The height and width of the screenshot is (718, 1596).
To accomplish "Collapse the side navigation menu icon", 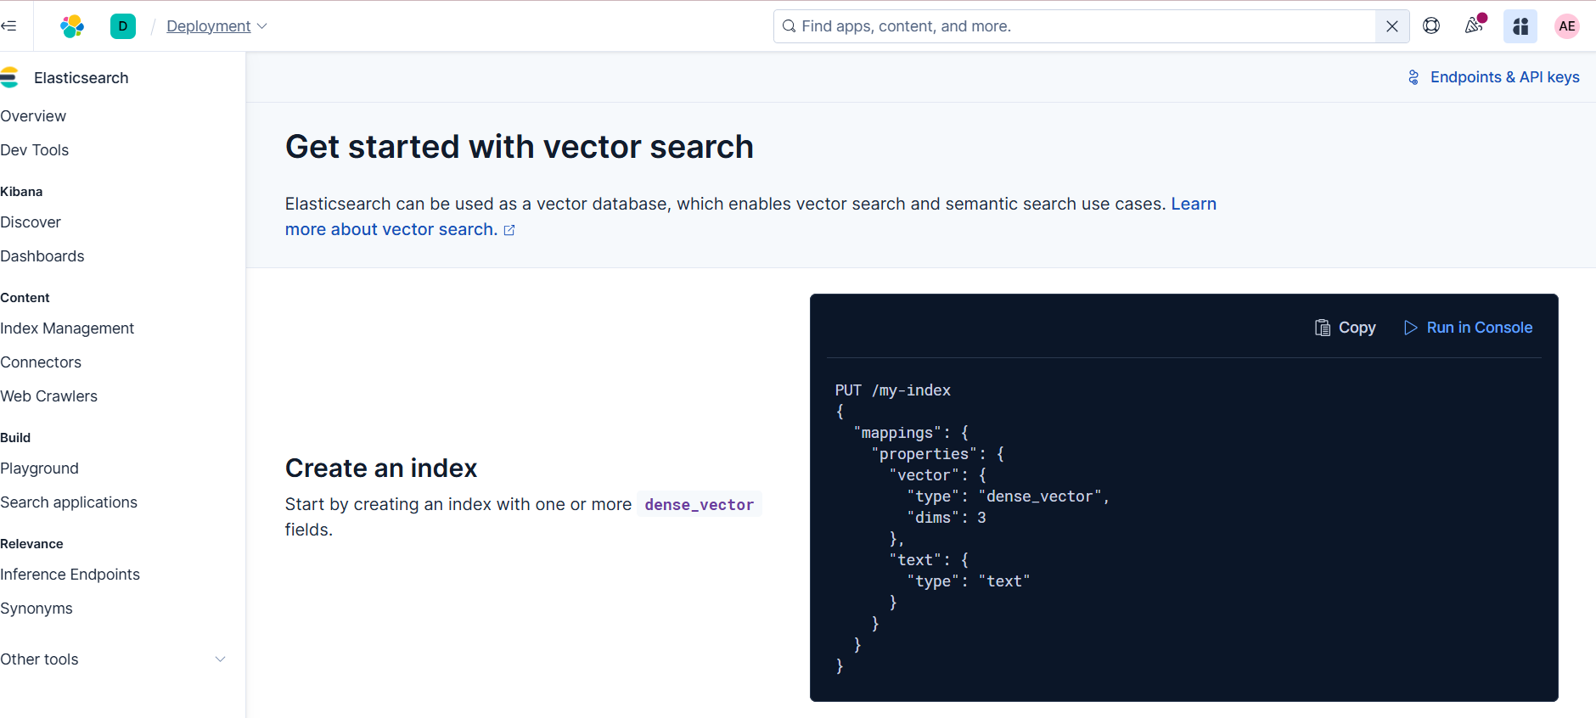I will [x=9, y=25].
